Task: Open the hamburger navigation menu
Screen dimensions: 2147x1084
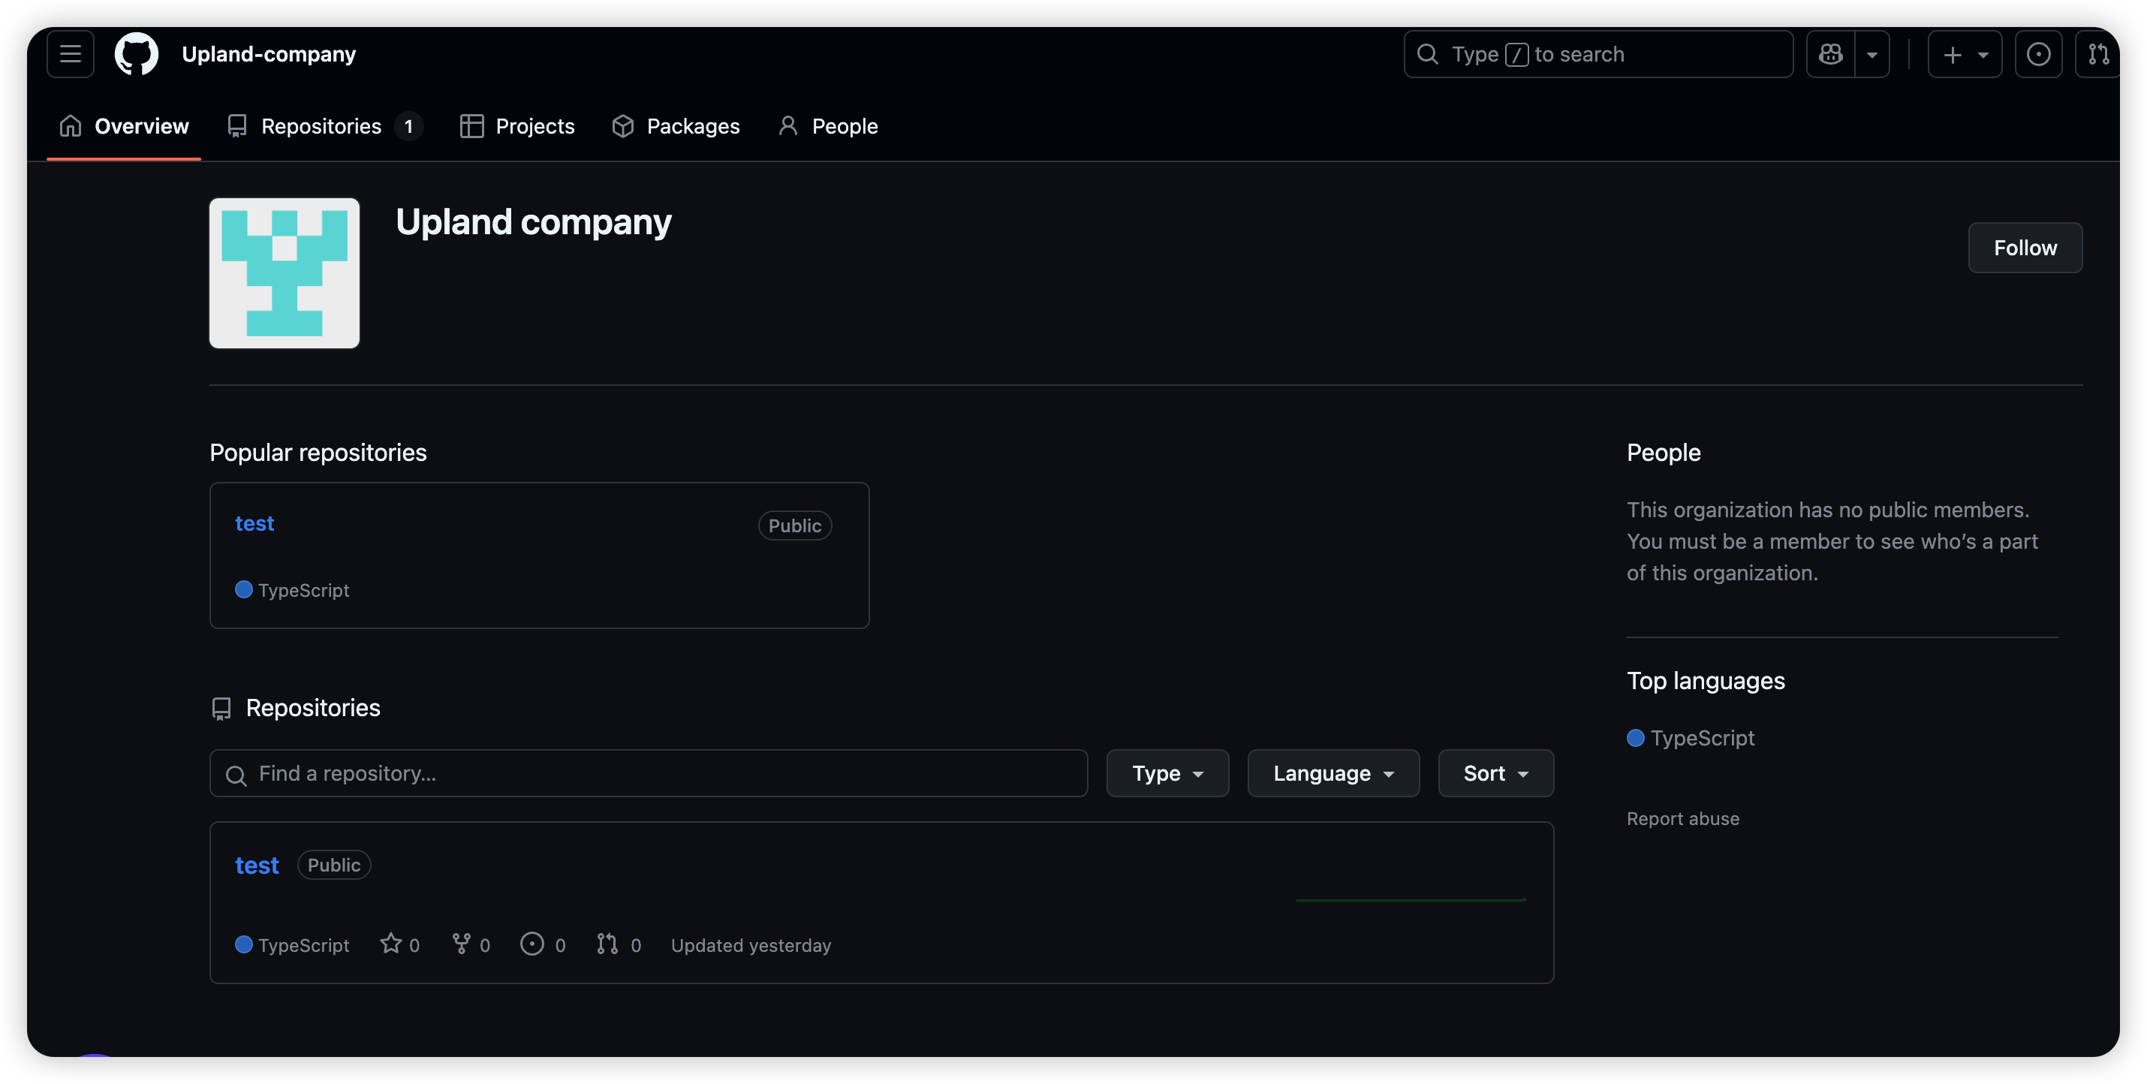Action: coord(71,54)
